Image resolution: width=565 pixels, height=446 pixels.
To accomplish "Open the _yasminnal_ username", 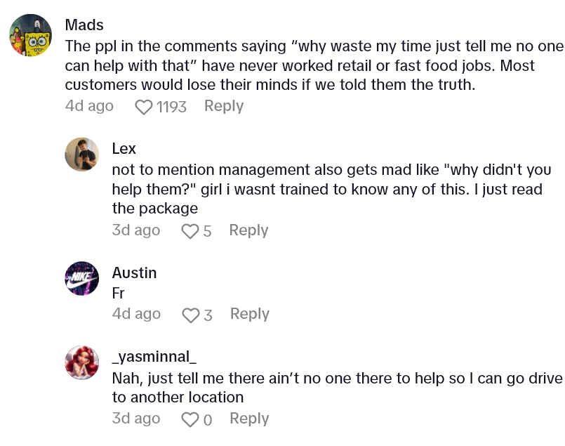I will point(154,357).
